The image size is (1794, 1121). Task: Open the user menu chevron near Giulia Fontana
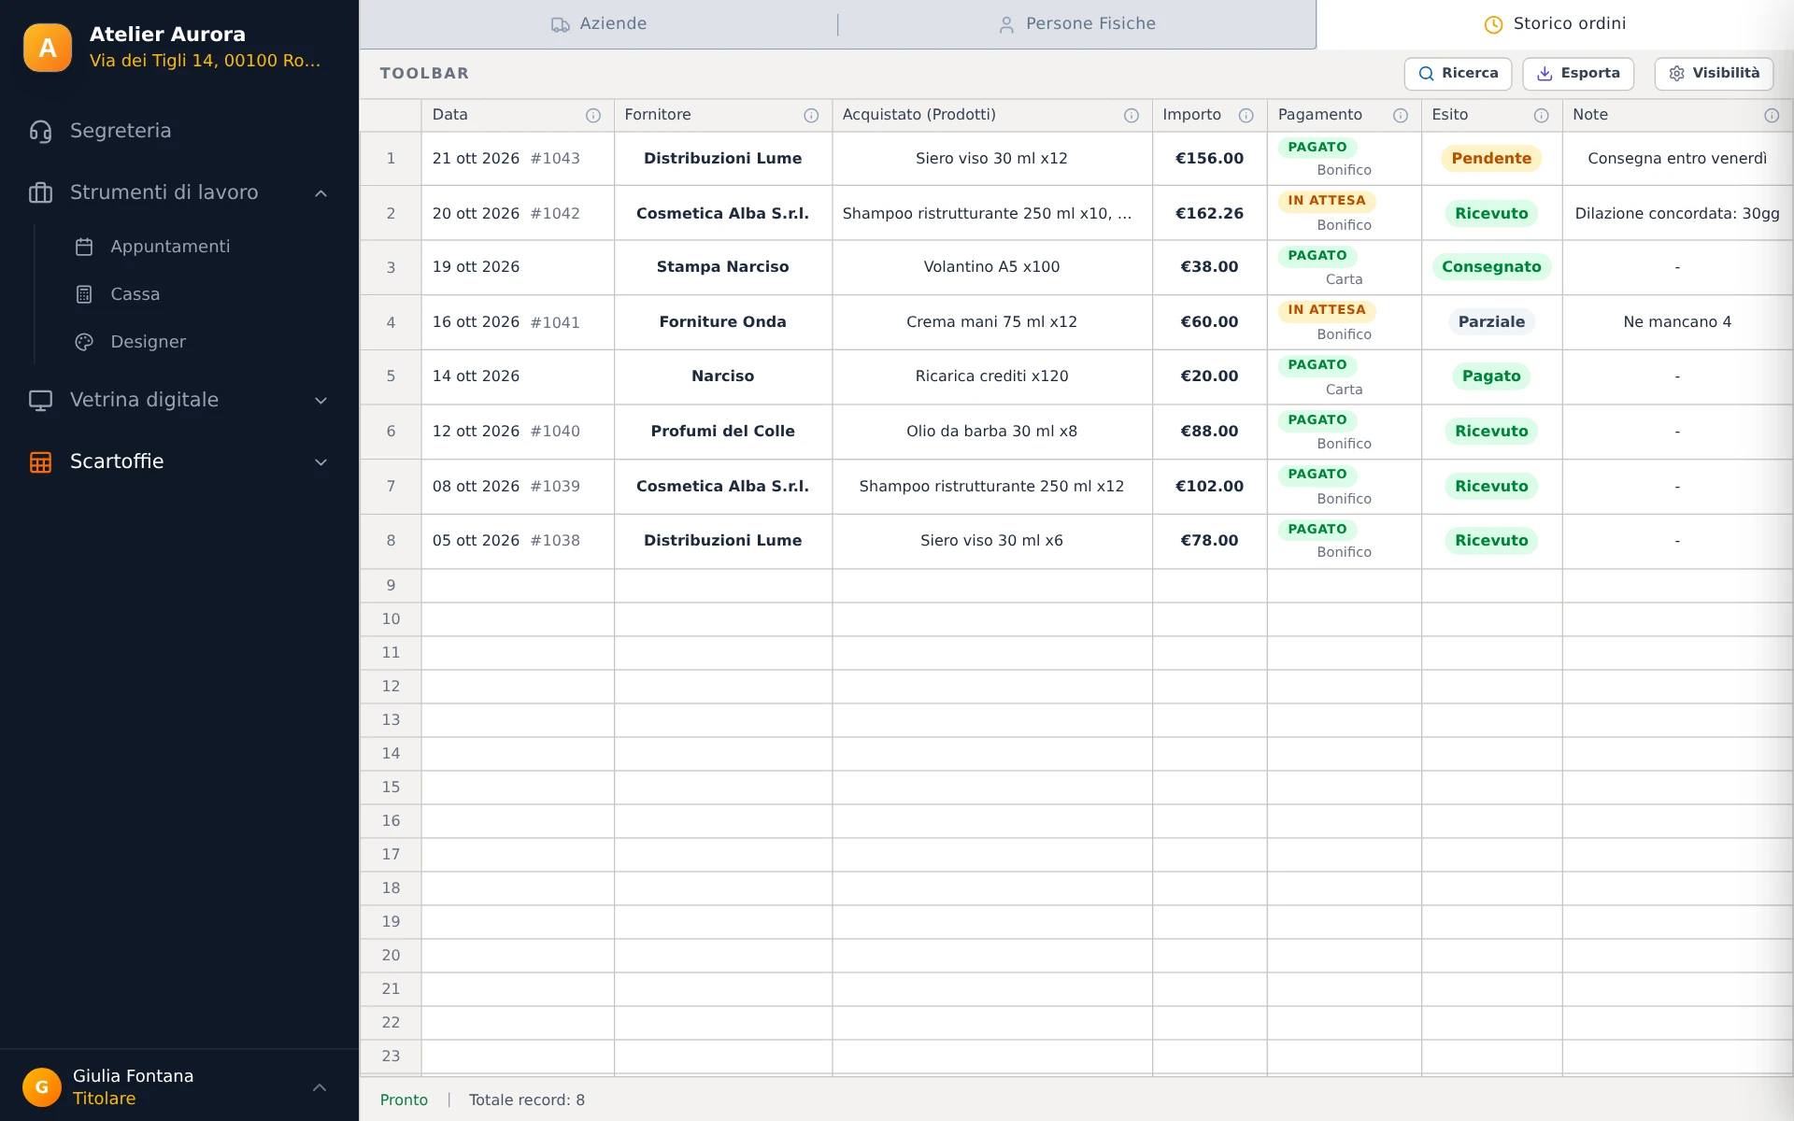point(320,1087)
